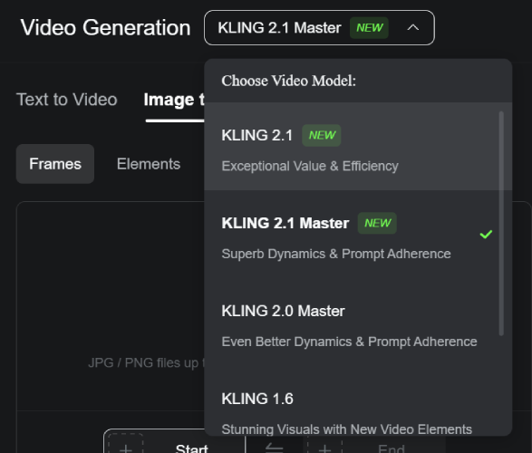Click the chevron-up arrow in model selector

tap(413, 27)
